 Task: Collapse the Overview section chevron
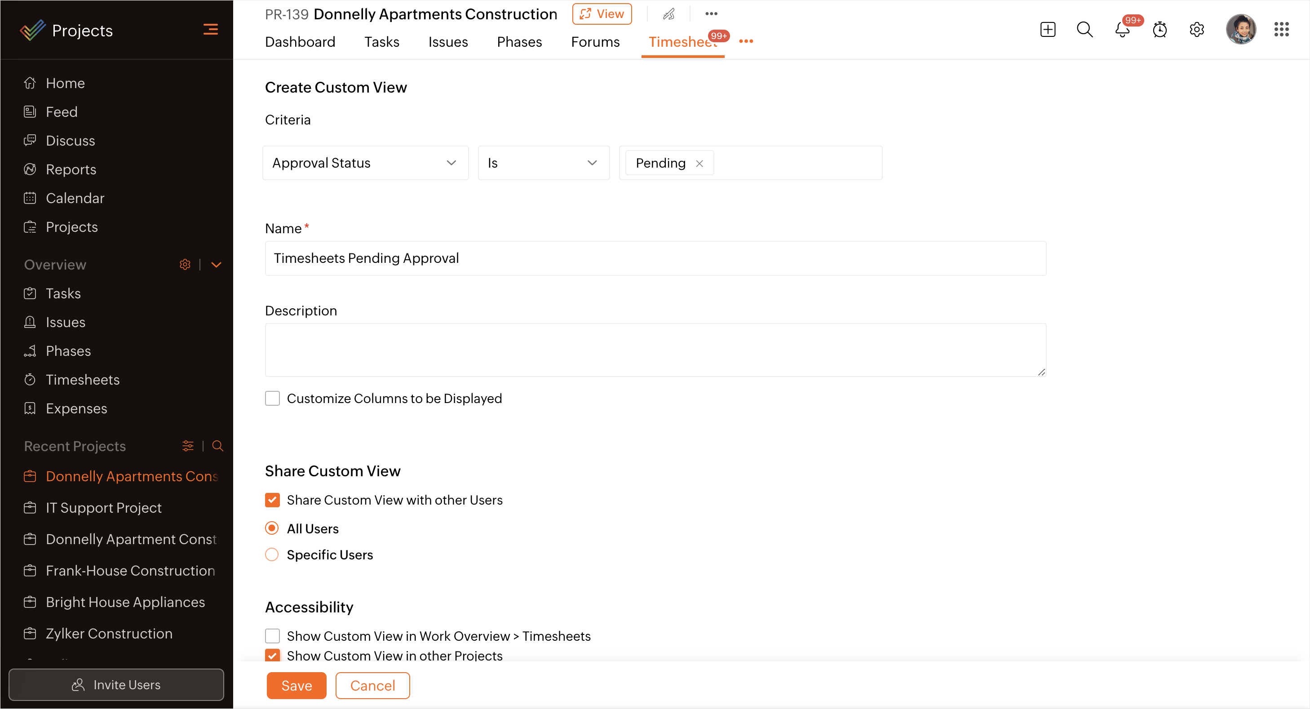216,265
